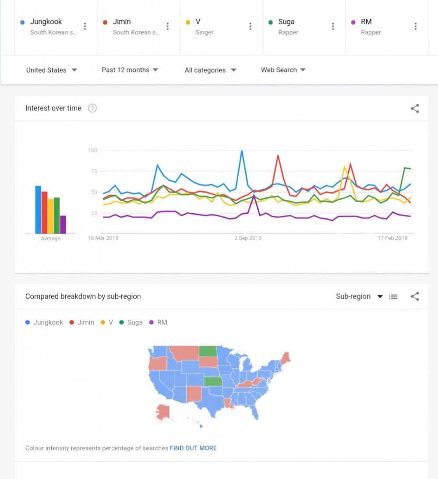Click the blue Jungkook average bar
Screen dimensions: 438x479
pos(38,210)
